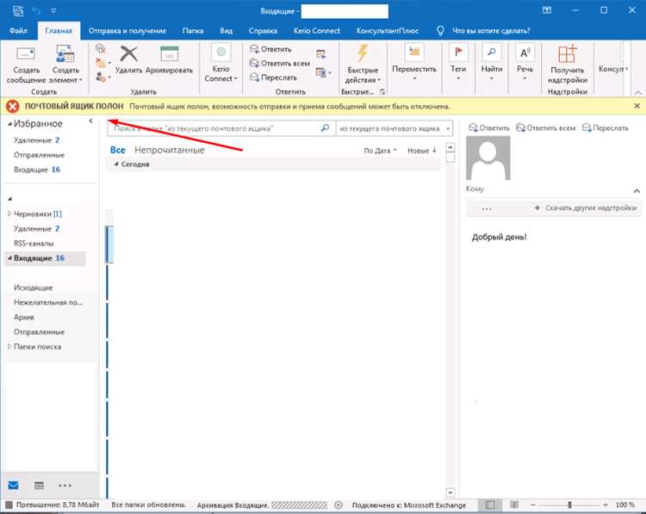
Task: Click the zoom out minus button
Action: click(x=533, y=505)
